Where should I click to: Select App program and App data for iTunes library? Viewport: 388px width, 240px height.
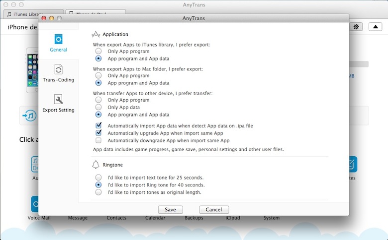(98, 59)
